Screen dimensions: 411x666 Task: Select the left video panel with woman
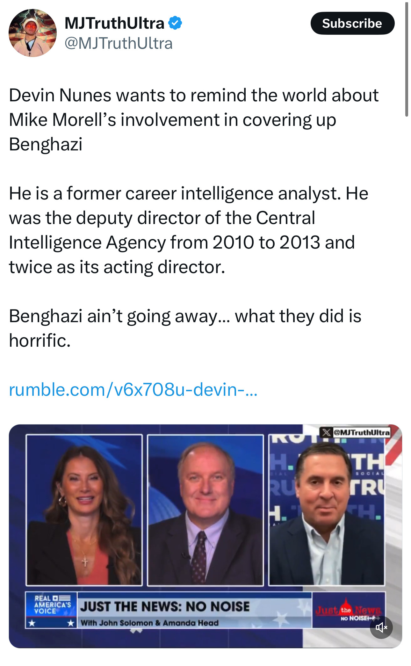[84, 510]
